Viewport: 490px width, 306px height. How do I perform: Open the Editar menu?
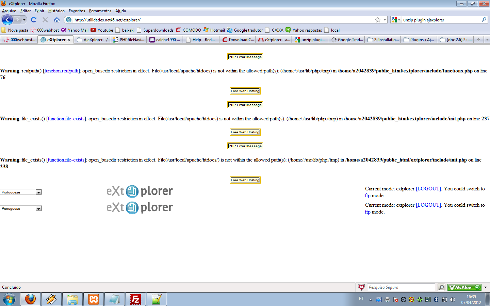pos(26,11)
